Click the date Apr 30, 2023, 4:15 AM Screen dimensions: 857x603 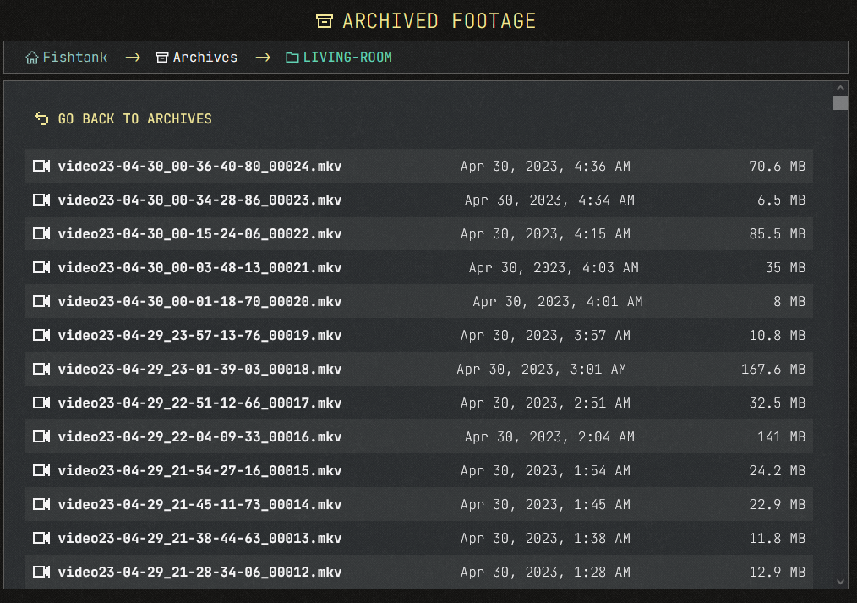point(545,234)
